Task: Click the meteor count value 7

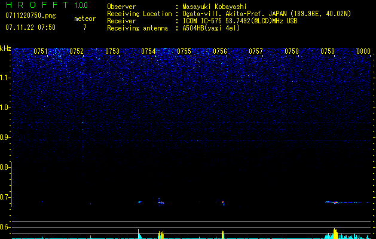Action: [x=85, y=27]
